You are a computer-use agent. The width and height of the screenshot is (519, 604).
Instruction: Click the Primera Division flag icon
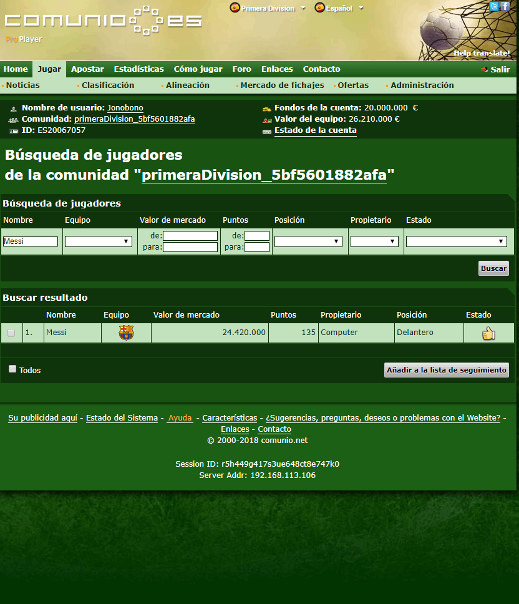[x=235, y=8]
